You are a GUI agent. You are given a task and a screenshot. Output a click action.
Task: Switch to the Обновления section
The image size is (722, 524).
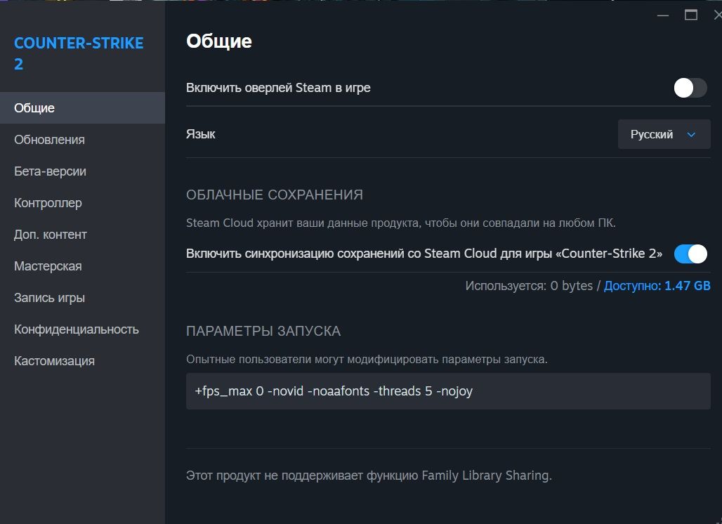pyautogui.click(x=50, y=139)
